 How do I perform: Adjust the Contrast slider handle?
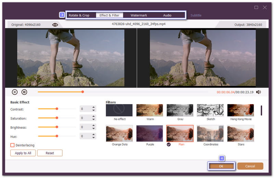pyautogui.click(x=57, y=109)
